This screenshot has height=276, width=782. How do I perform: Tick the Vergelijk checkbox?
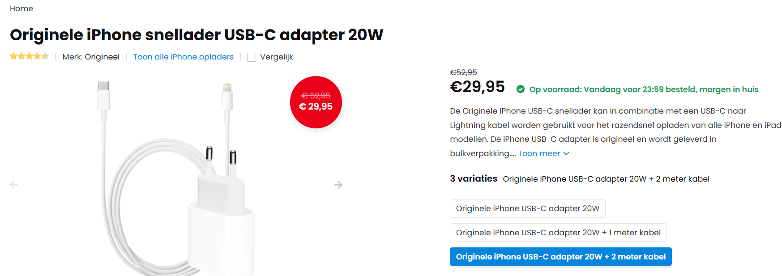(x=252, y=57)
